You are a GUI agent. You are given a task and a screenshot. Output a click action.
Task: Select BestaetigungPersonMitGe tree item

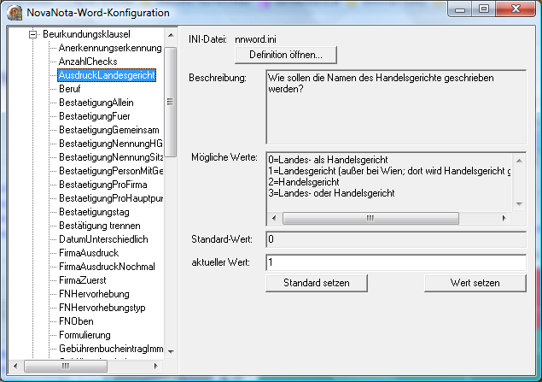[111, 171]
